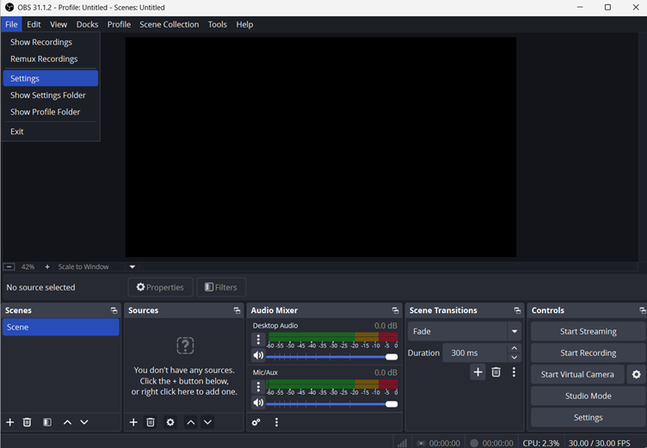Open the Scene Collection menu

coord(169,24)
